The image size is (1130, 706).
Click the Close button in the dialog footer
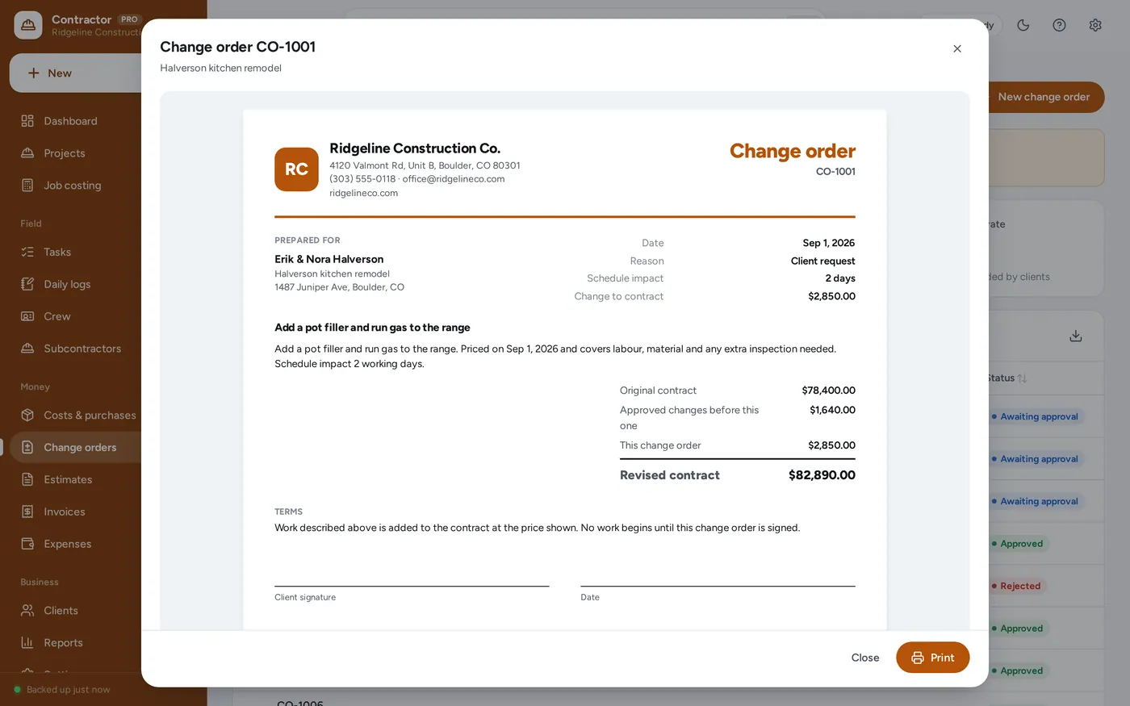[x=865, y=658]
